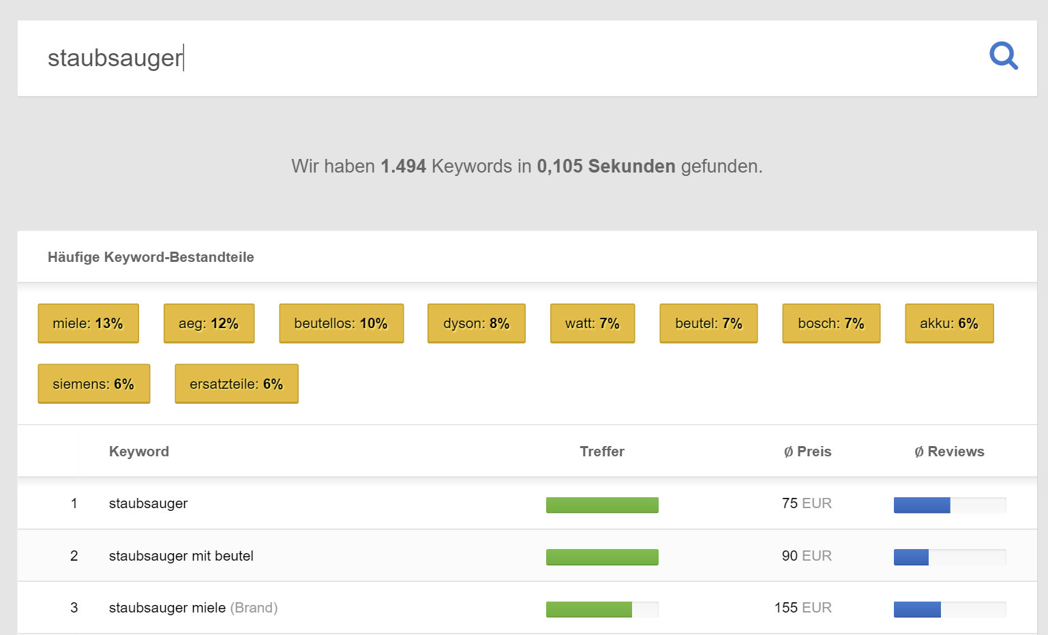Image resolution: width=1048 pixels, height=635 pixels.
Task: Pick the 'ersatzteile: 6%' keyword tag
Action: click(x=236, y=384)
